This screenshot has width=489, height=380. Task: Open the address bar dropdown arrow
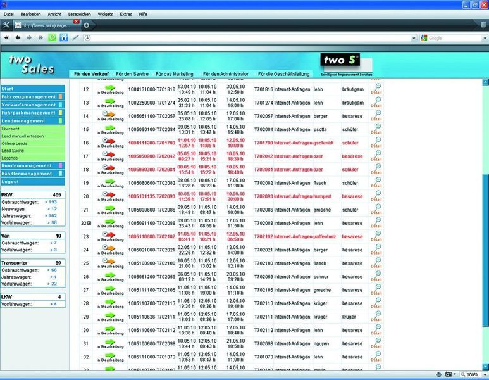(x=414, y=38)
